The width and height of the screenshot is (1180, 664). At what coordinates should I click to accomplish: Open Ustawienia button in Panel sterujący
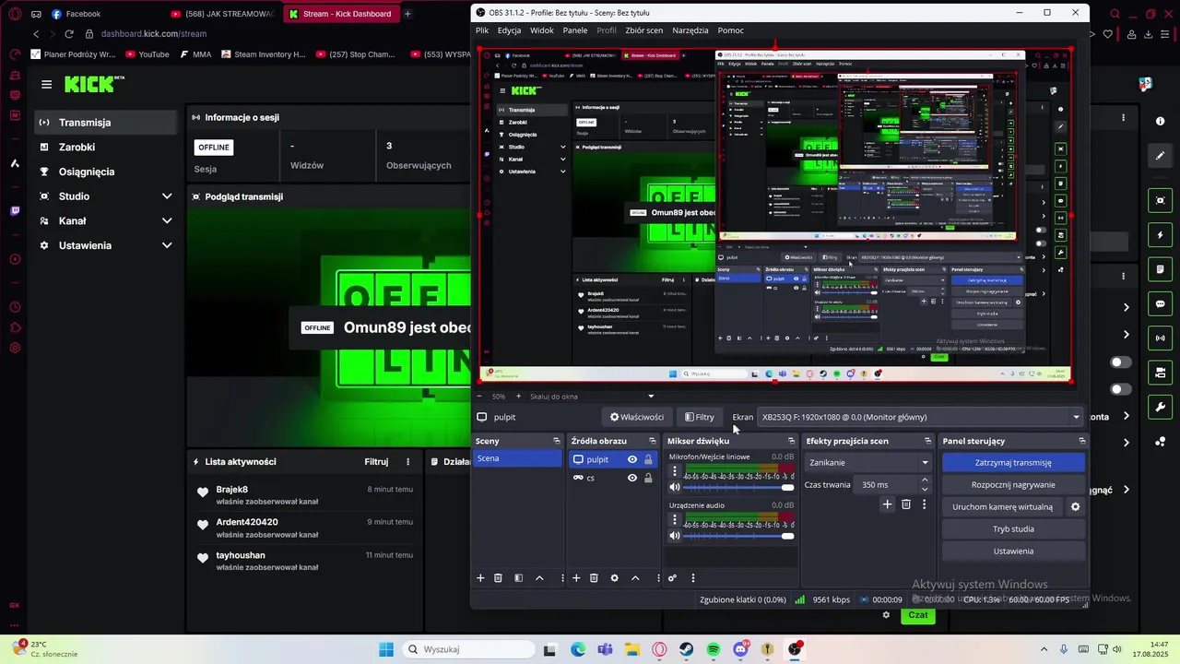tap(1013, 551)
